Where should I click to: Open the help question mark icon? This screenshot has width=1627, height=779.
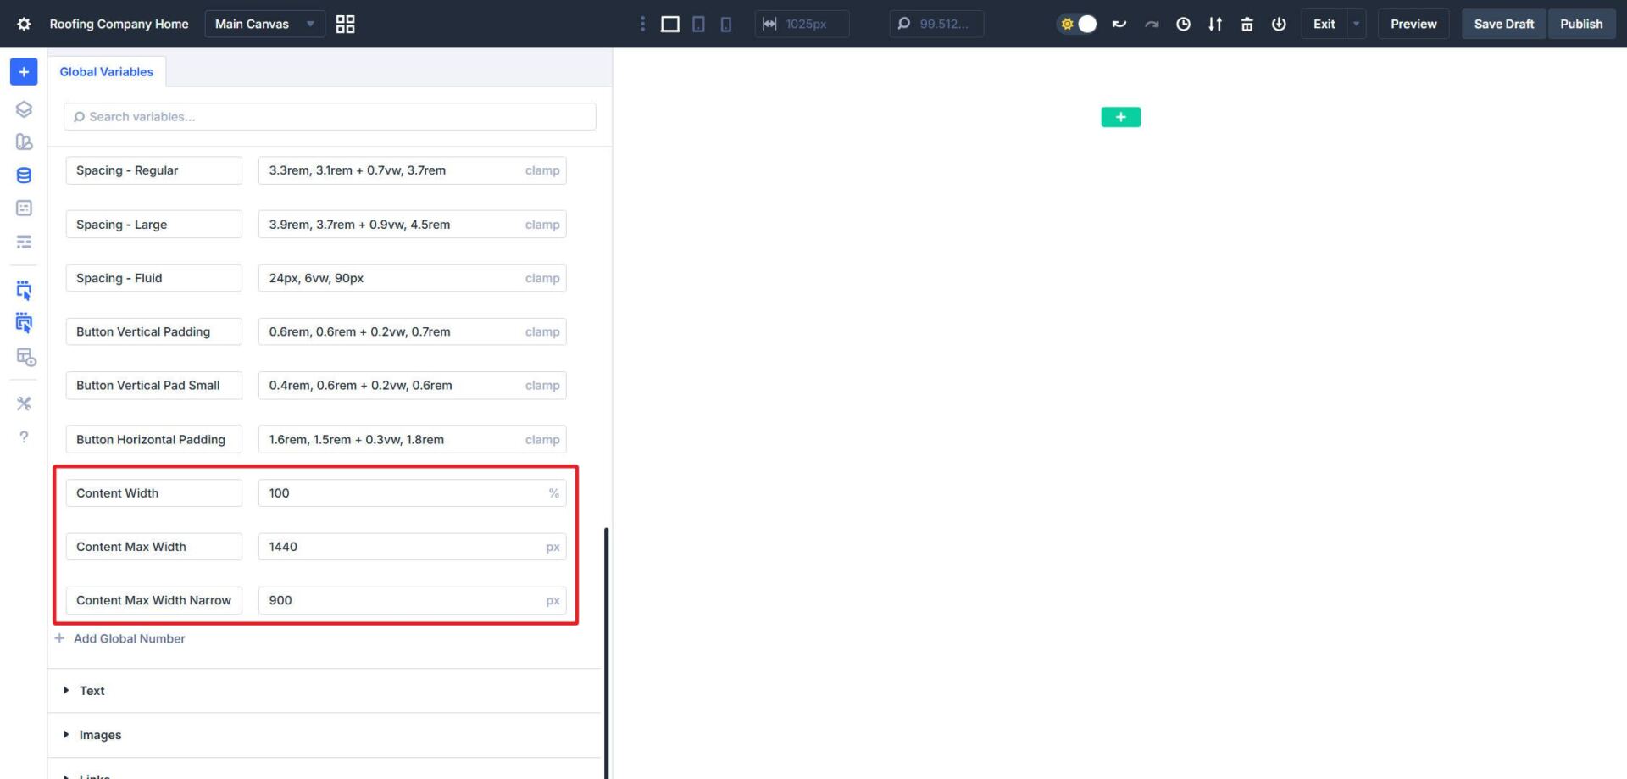[x=24, y=437]
